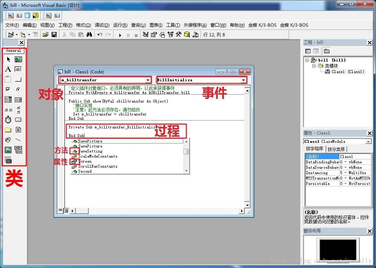Select the Frame control in toolbox
Image resolution: width=376 pixels, height=268 pixels.
(8, 79)
